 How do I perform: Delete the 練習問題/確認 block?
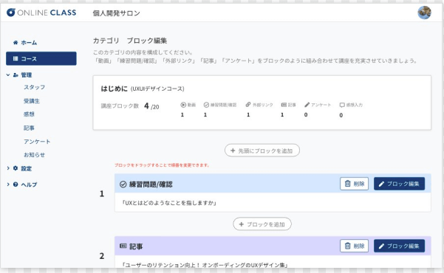(x=354, y=184)
